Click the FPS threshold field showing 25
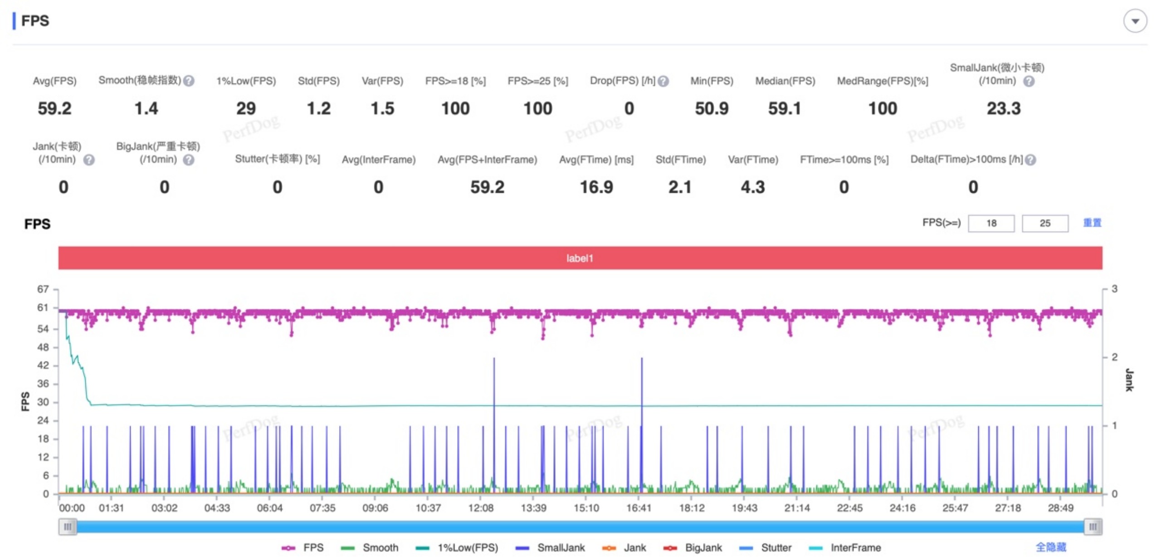 (1044, 223)
